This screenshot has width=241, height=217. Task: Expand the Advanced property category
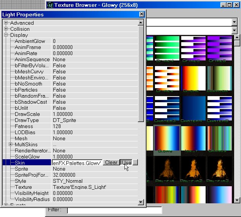[6, 23]
